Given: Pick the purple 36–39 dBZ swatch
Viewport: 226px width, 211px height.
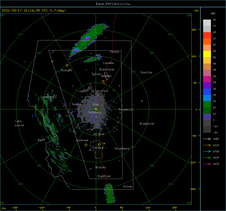Looking at the screenshot, I should coord(207,86).
